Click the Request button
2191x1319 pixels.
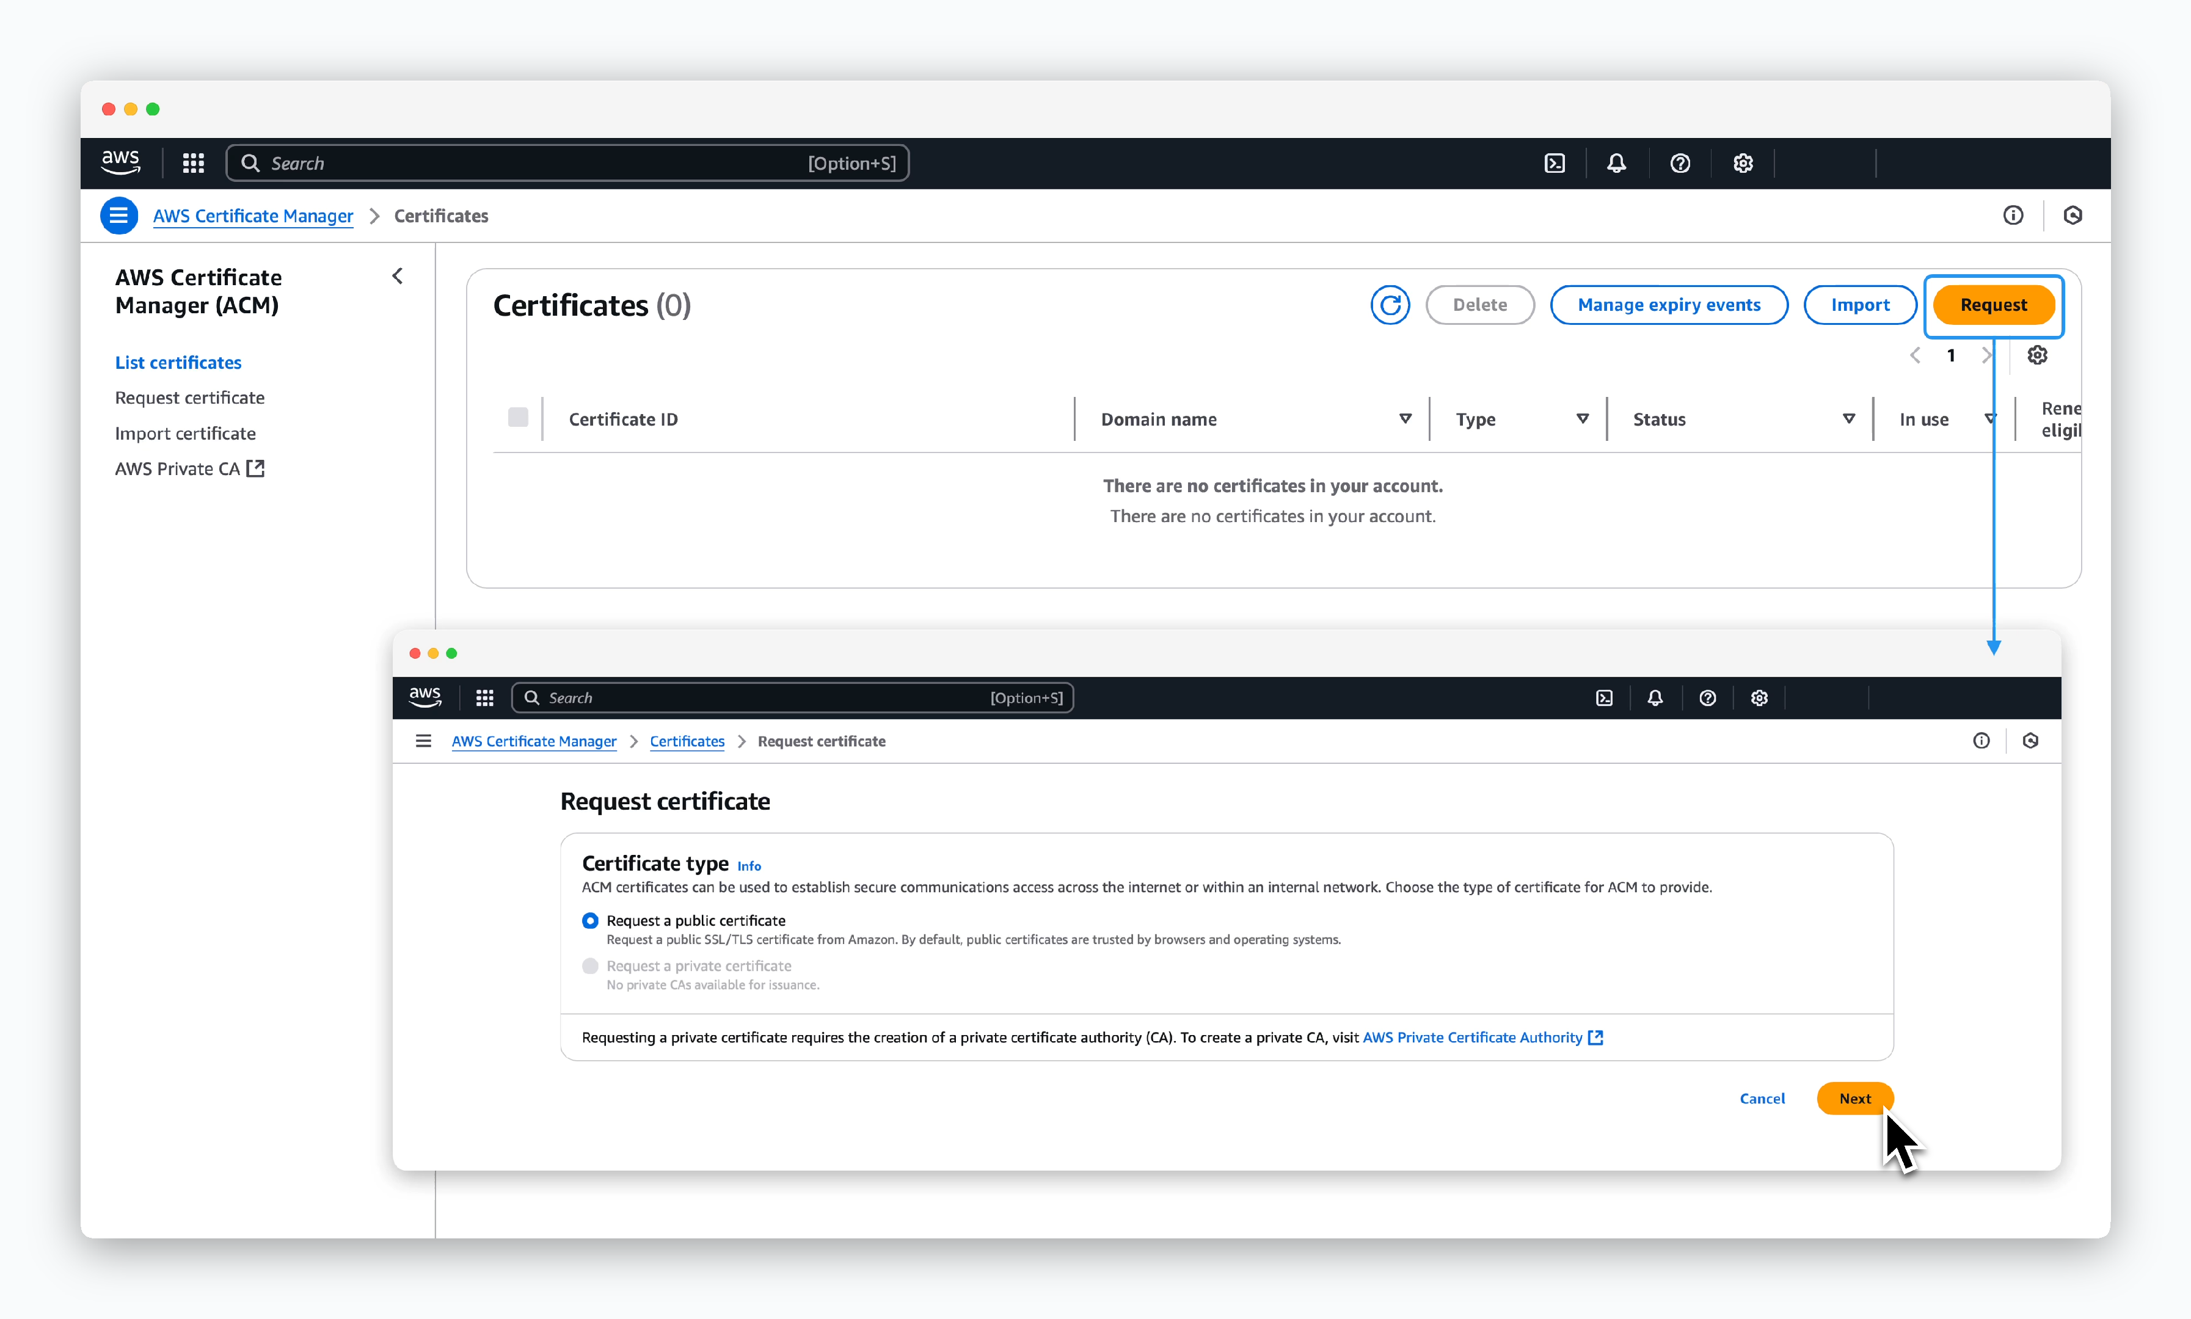coord(1992,305)
